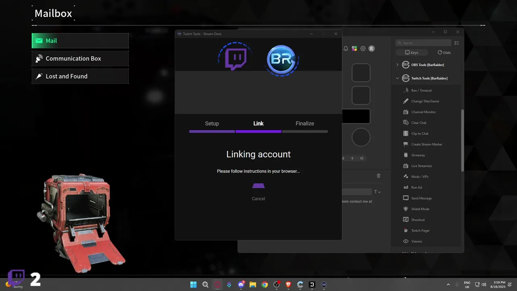
Task: Choose the Shield Mode shield icon
Action: tap(406, 209)
